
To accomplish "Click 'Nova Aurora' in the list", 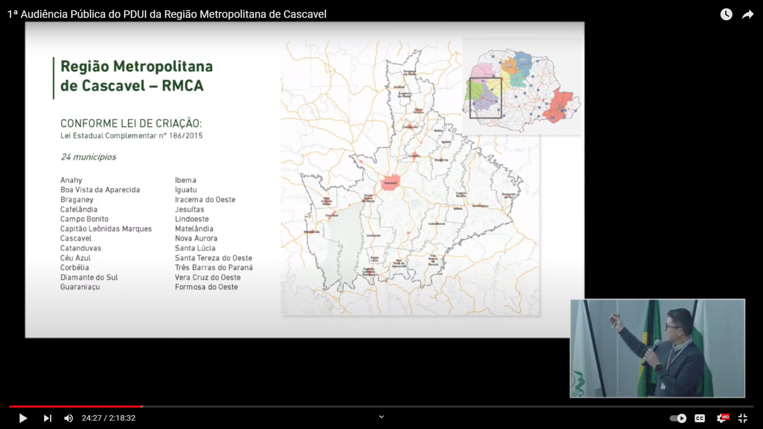I will click(x=196, y=238).
